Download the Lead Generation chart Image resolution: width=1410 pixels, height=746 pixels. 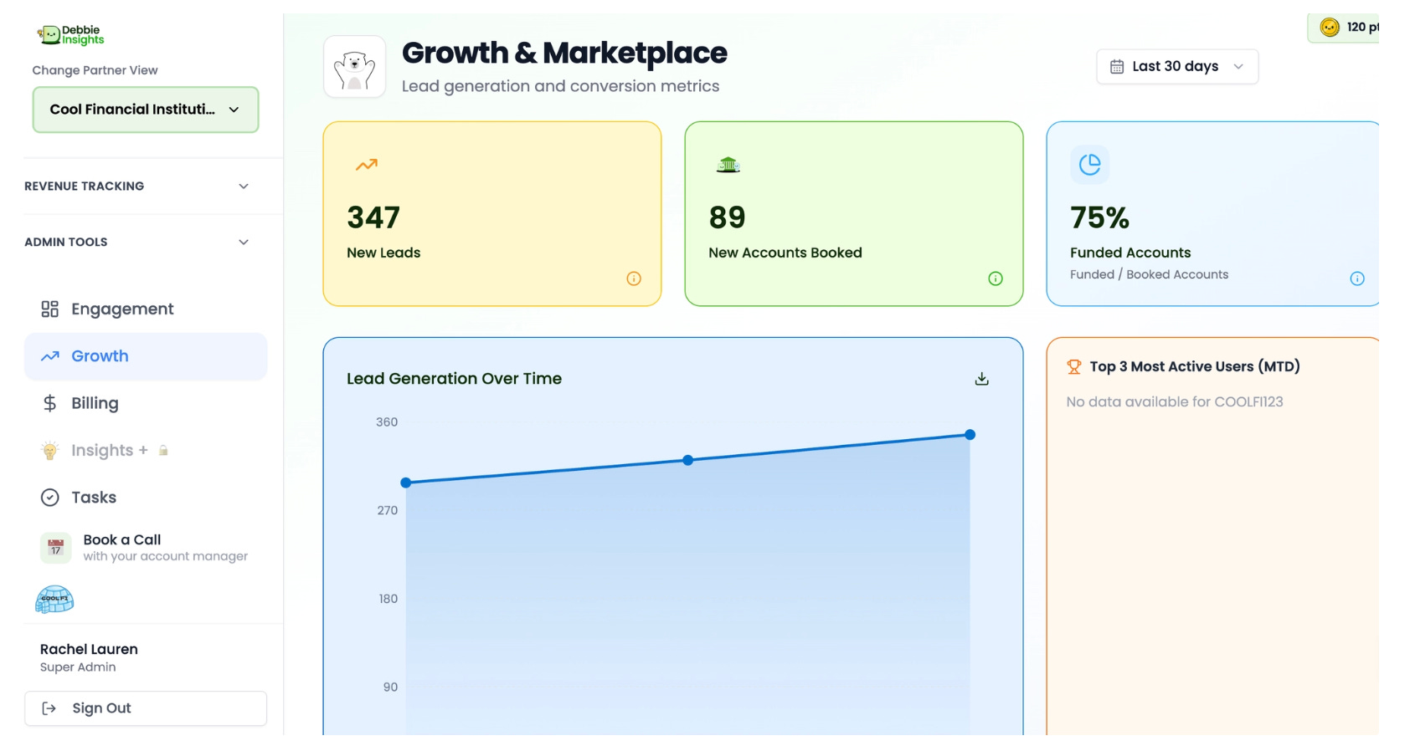tap(982, 379)
